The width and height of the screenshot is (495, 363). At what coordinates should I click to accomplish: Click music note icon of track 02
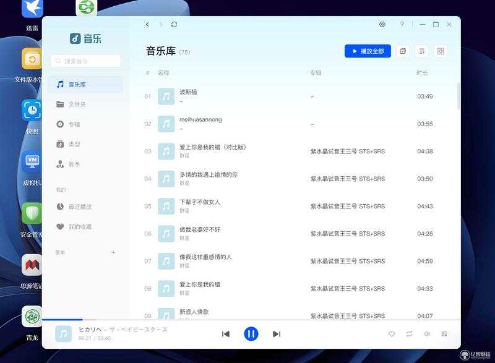[x=166, y=124]
